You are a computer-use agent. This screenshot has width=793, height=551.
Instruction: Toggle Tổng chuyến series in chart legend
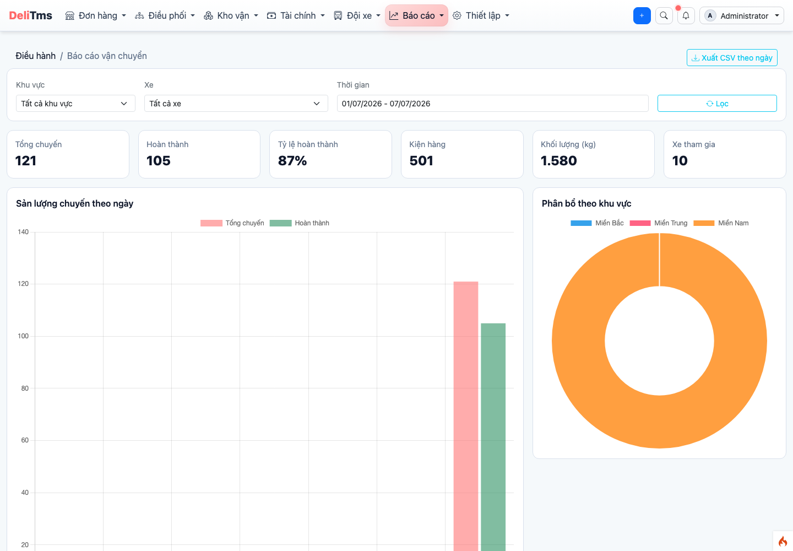click(232, 223)
